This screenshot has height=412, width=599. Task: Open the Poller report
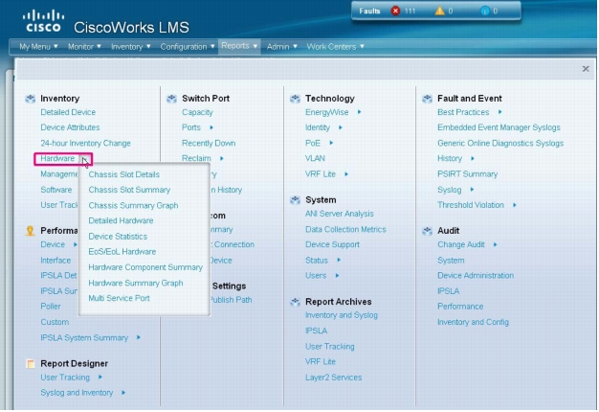[x=51, y=307]
